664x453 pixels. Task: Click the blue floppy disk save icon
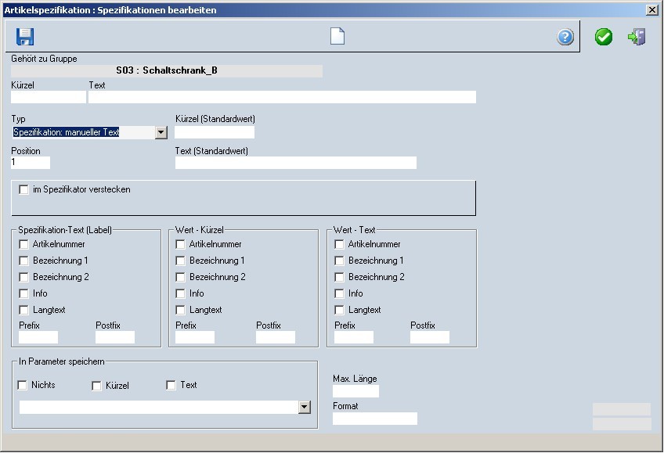coord(25,37)
